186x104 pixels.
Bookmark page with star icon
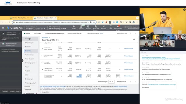[x=94, y=22]
